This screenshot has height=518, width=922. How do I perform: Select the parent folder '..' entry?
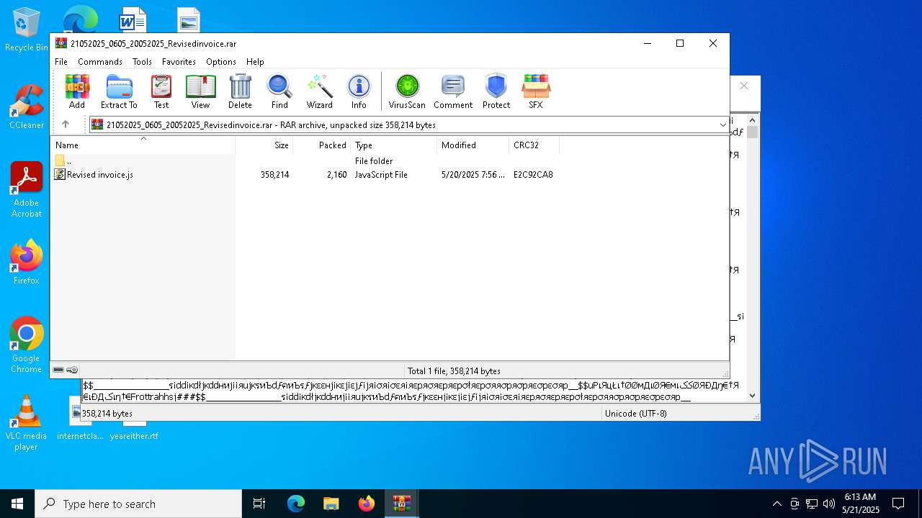63,161
